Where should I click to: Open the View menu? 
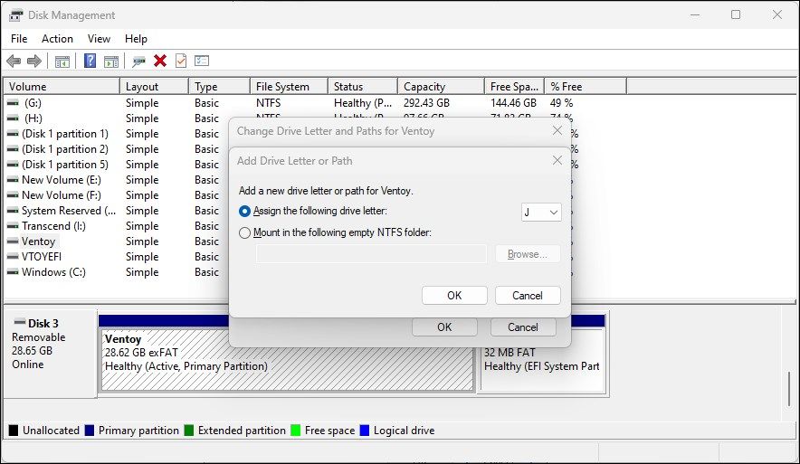99,39
